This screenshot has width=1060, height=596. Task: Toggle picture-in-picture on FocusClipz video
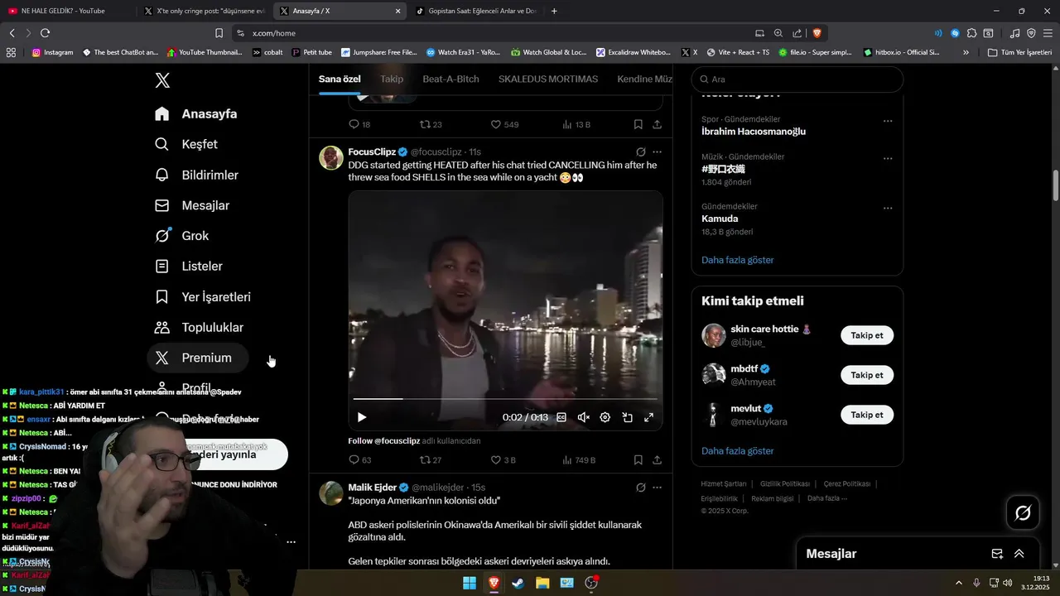click(x=627, y=417)
